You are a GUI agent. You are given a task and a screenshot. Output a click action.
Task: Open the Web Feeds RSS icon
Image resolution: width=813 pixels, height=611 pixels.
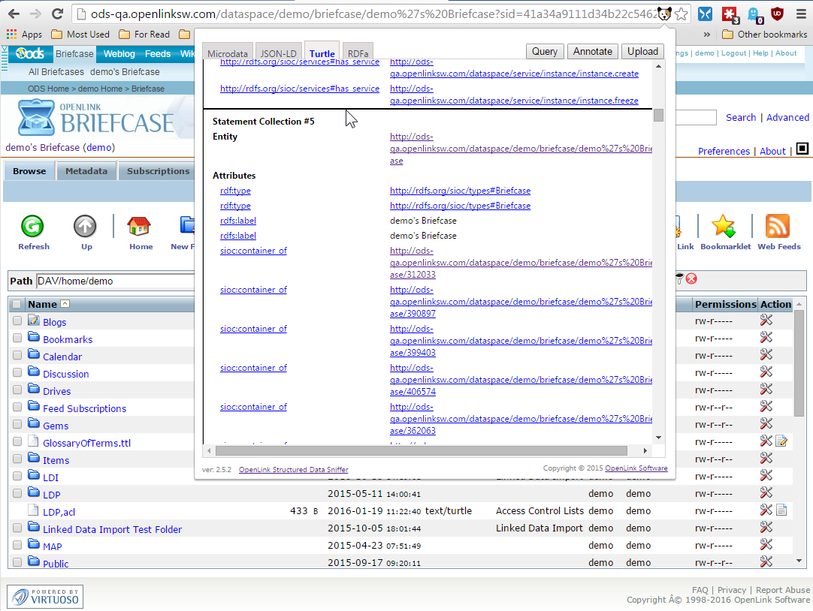pyautogui.click(x=778, y=226)
